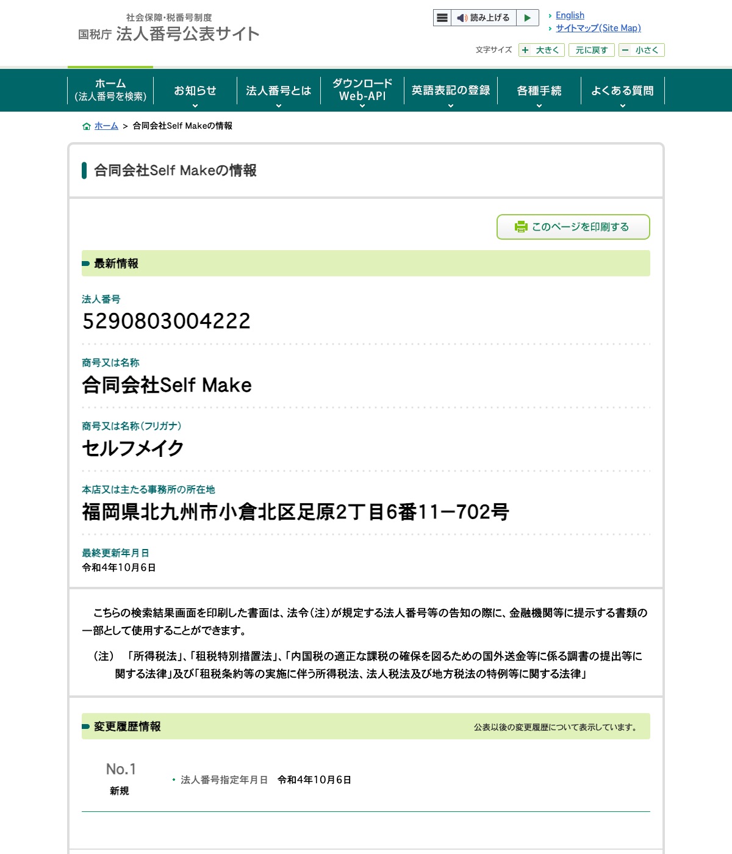Open the English version link
The width and height of the screenshot is (732, 854).
click(x=570, y=15)
